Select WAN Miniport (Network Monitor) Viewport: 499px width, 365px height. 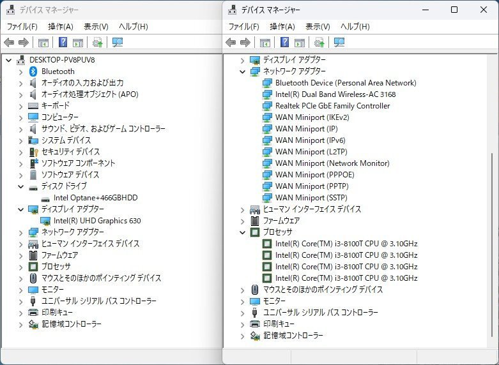point(332,163)
